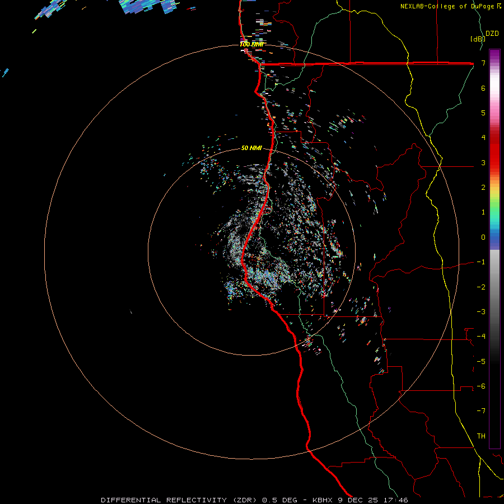Click the 0 dB legend label
Viewport: 504px width, 504px height.
tap(483, 237)
